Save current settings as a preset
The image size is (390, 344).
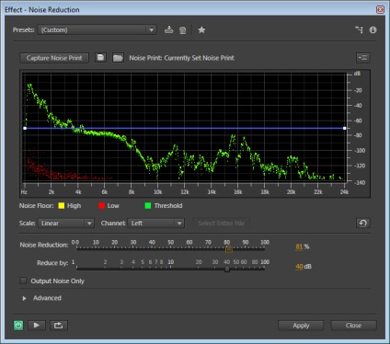coord(168,29)
